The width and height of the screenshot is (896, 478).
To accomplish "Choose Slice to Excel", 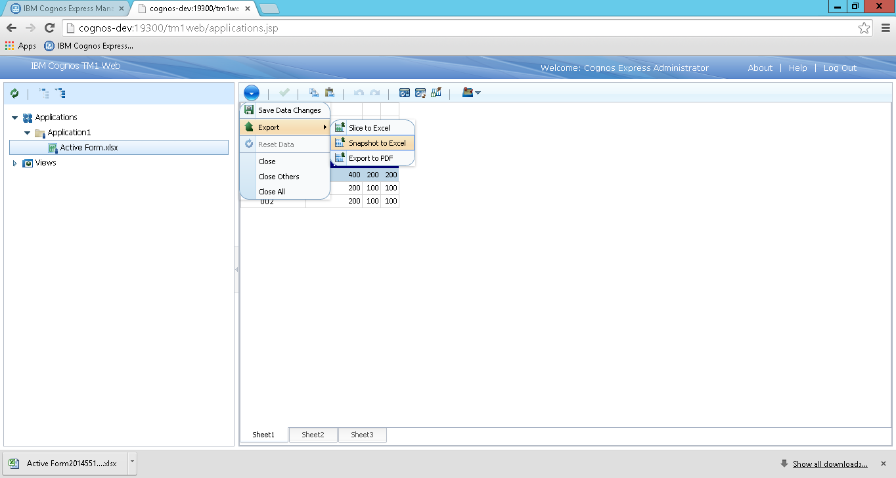I will point(372,128).
